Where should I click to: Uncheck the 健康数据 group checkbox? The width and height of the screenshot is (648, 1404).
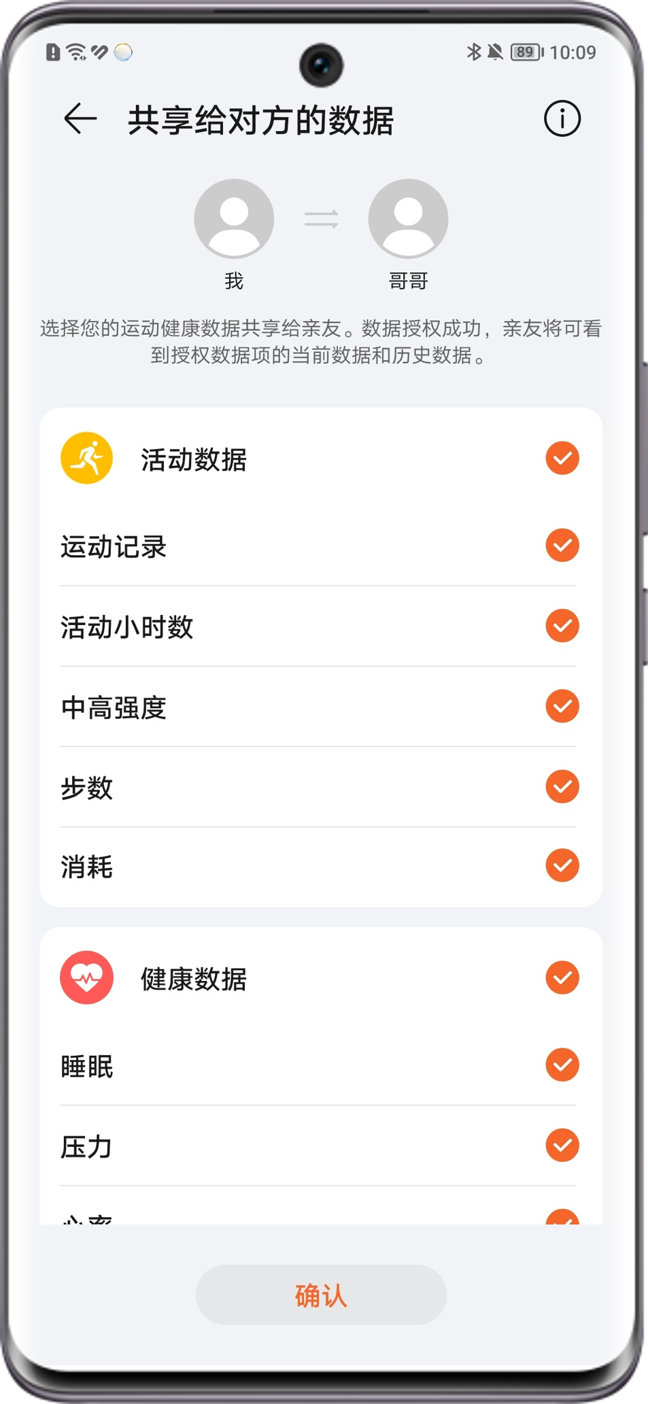click(x=562, y=977)
